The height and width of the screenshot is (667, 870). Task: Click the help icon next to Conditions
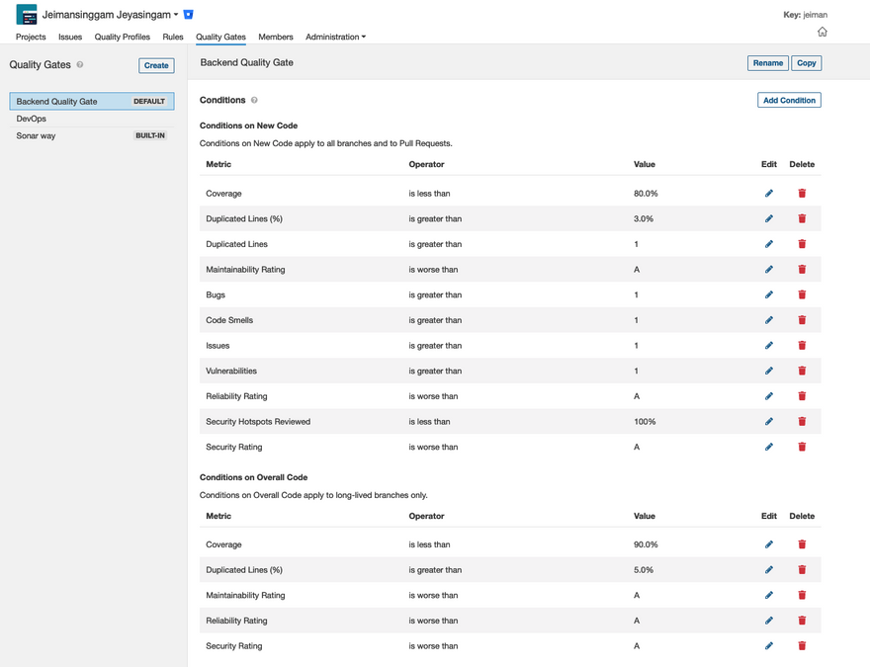[254, 100]
